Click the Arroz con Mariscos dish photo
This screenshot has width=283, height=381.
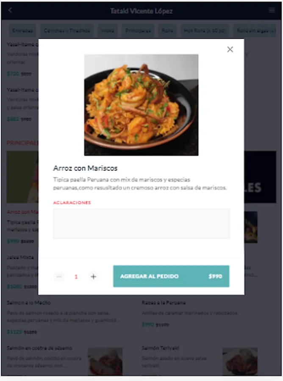point(141,105)
